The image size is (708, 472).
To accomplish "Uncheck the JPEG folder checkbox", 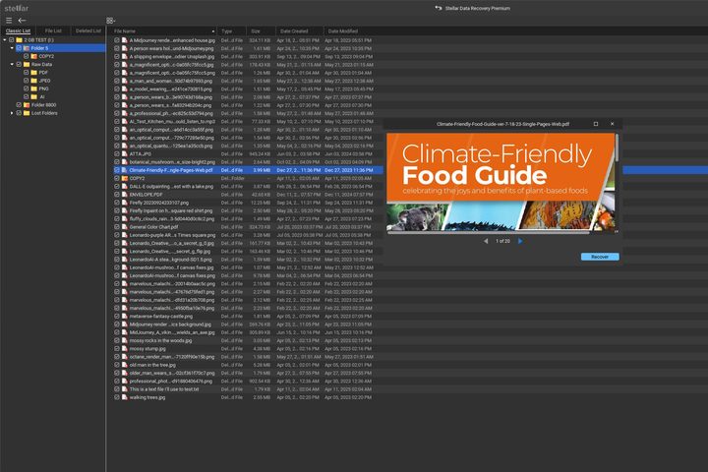I will point(27,81).
